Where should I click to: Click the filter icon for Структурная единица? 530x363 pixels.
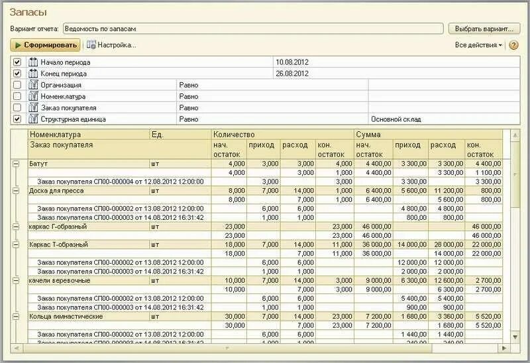point(33,119)
